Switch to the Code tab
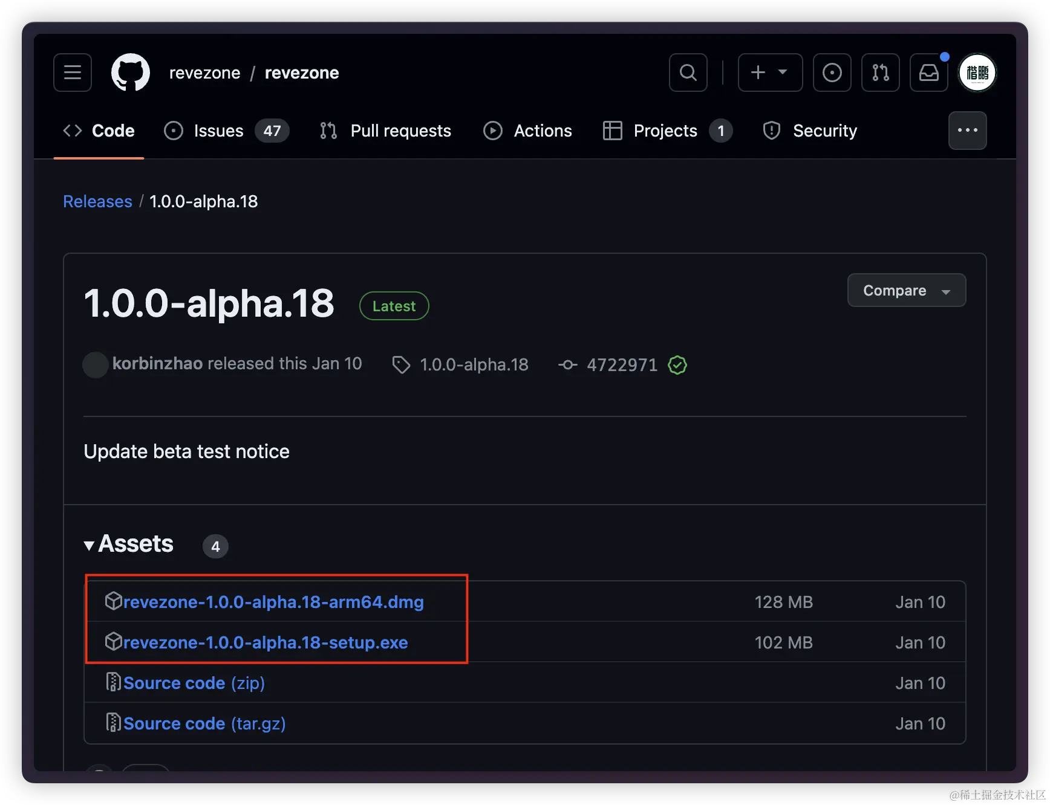 [99, 131]
